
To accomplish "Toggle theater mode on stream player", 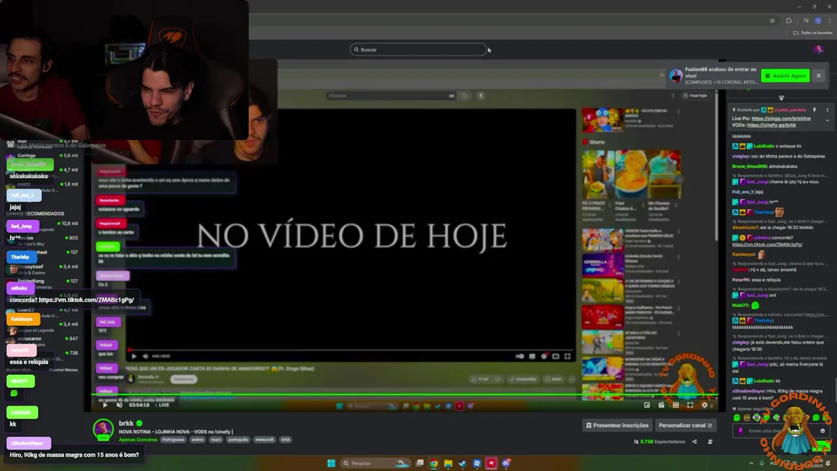I will [x=675, y=405].
